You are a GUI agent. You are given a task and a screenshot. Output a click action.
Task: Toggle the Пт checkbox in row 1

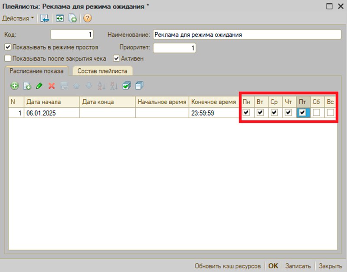tap(302, 113)
